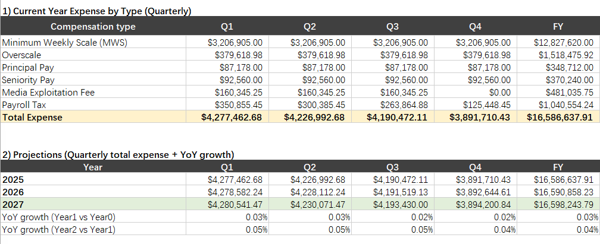
Task: Select Payroll Tax Q2 value $300,385.45
Action: tap(310, 105)
